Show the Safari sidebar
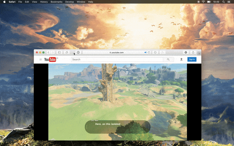 [59, 53]
